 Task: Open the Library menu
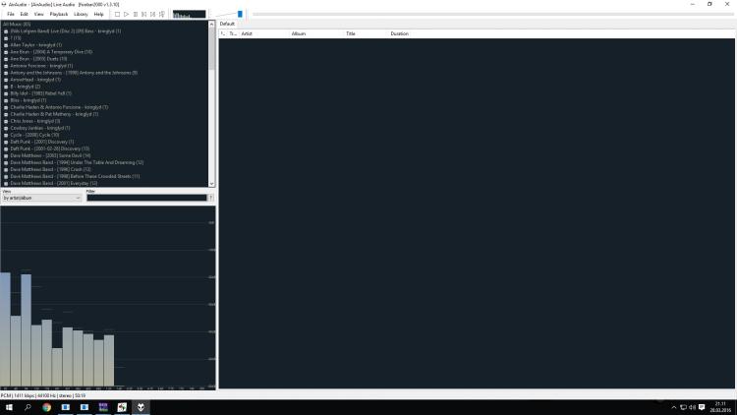pos(81,14)
